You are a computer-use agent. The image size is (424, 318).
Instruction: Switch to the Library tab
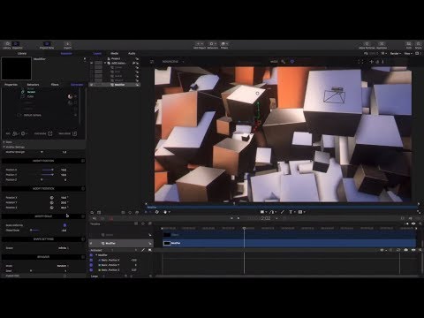22,54
